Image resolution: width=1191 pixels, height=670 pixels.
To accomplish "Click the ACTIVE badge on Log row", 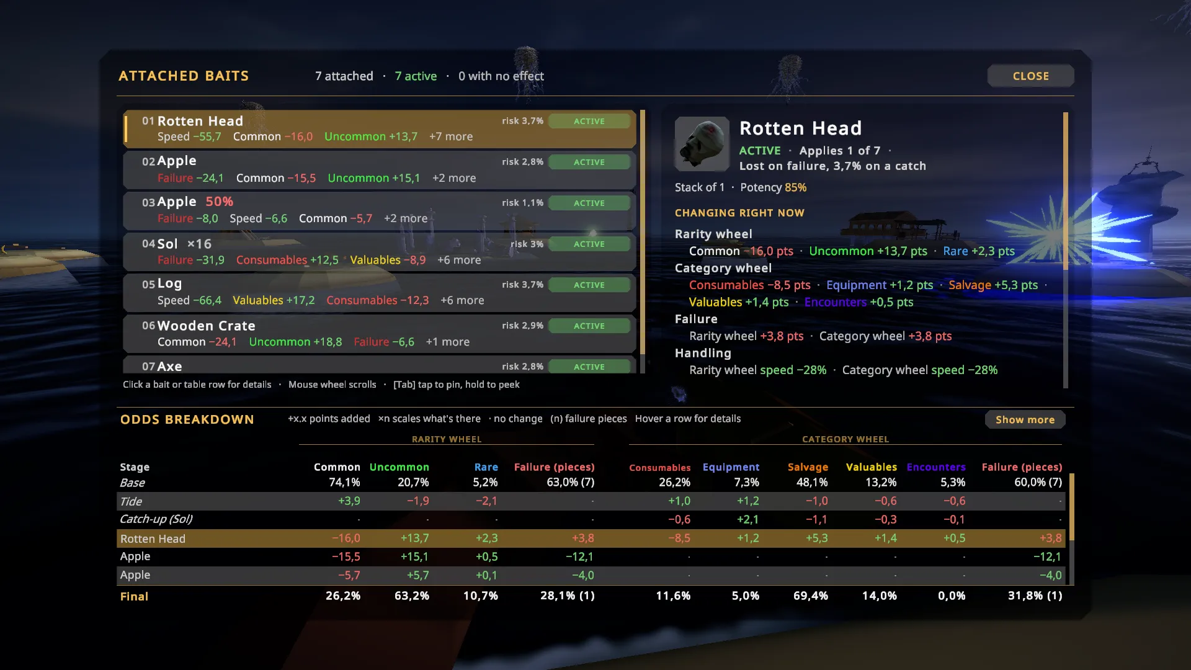I will click(x=589, y=285).
